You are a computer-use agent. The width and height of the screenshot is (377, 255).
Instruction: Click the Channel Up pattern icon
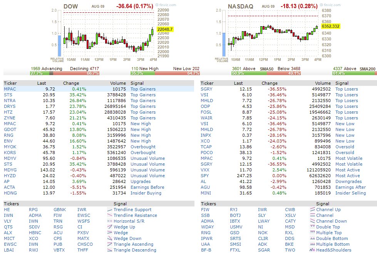click(312, 210)
